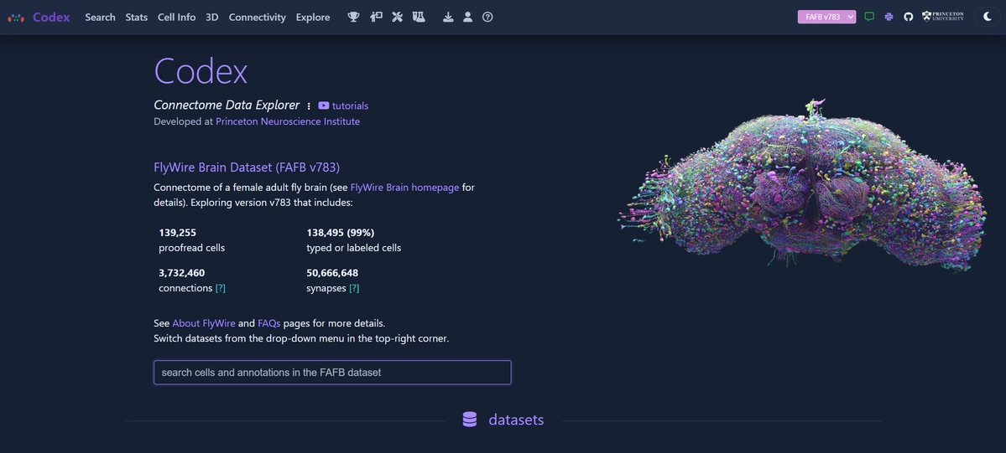
Task: Click the datasets database icon
Action: 470,420
